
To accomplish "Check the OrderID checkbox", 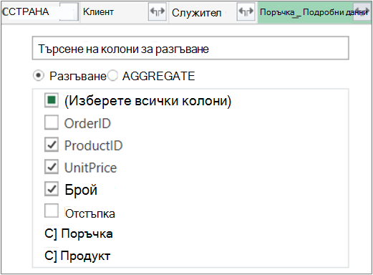I will click(x=52, y=122).
